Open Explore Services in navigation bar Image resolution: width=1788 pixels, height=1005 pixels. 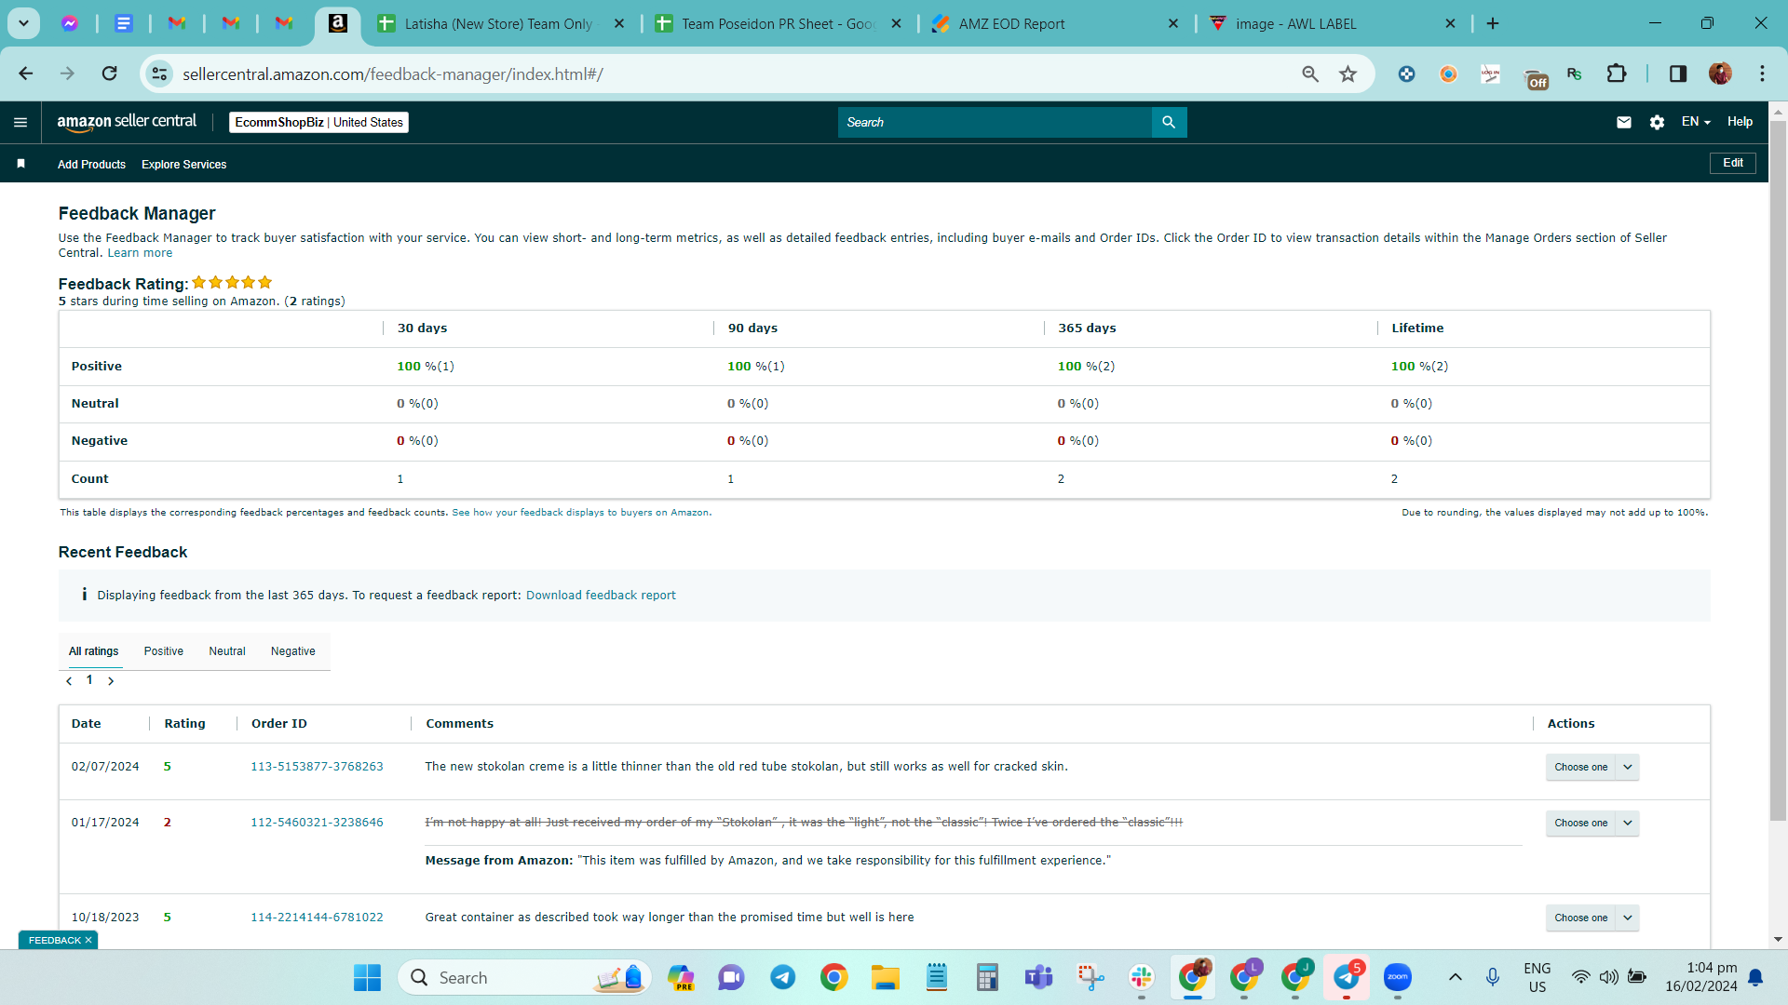(x=184, y=165)
